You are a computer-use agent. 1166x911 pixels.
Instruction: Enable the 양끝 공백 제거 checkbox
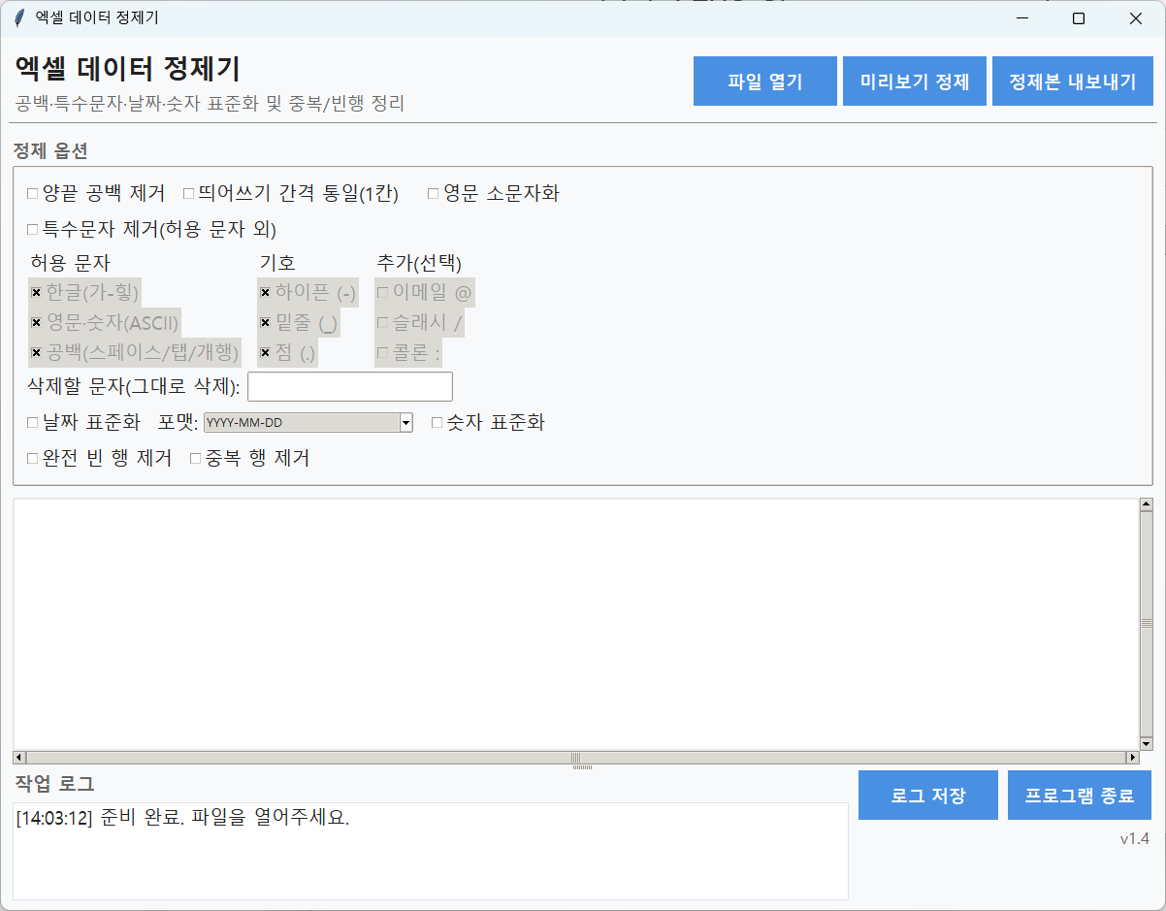[x=33, y=194]
